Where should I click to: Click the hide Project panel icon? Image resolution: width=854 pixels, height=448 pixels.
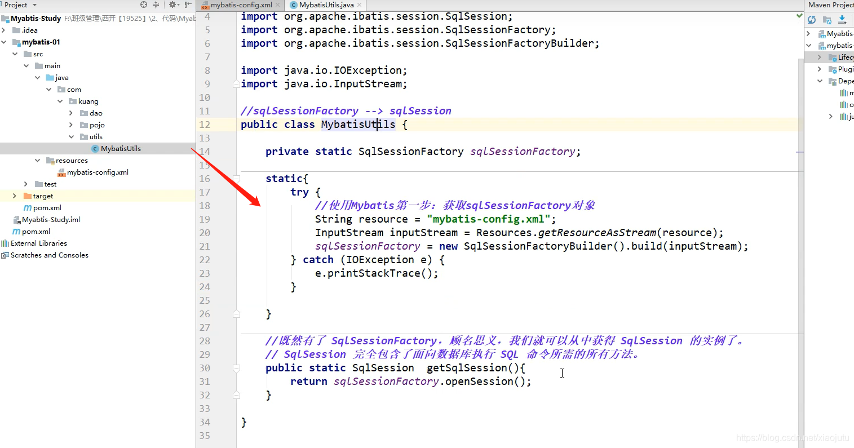188,5
